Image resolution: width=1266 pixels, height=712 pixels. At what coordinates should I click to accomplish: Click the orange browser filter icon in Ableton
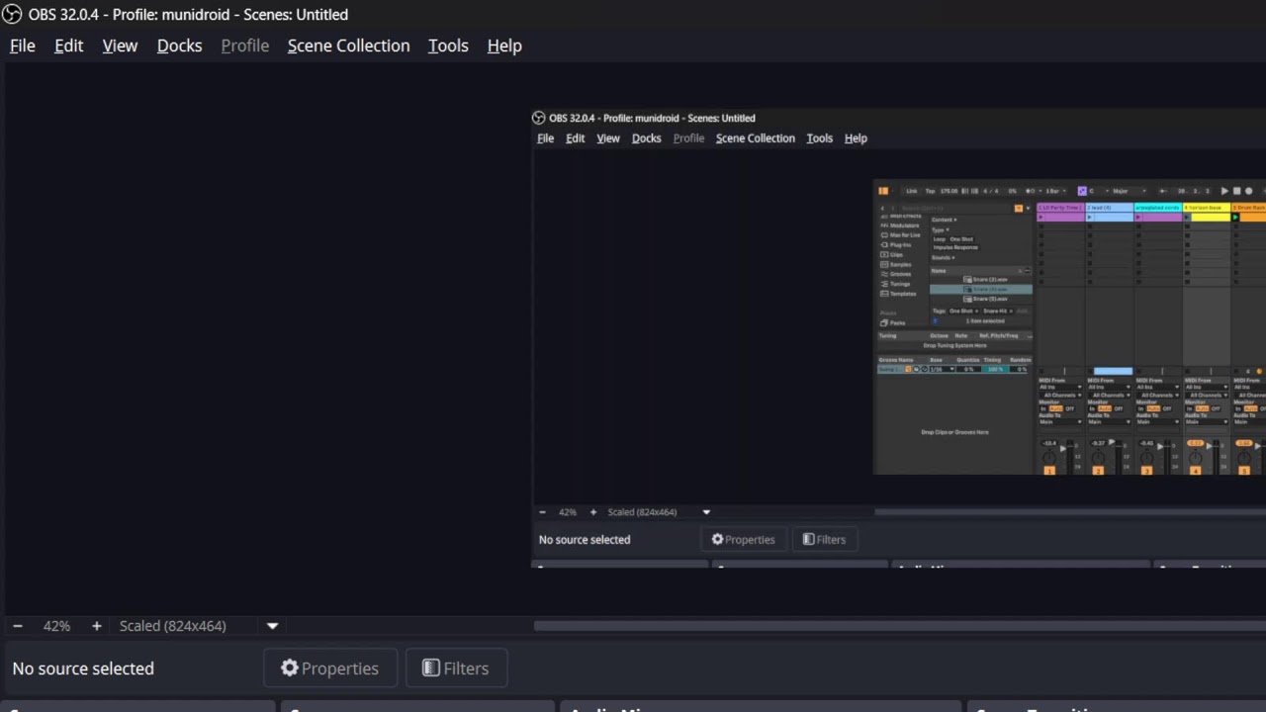[1019, 209]
